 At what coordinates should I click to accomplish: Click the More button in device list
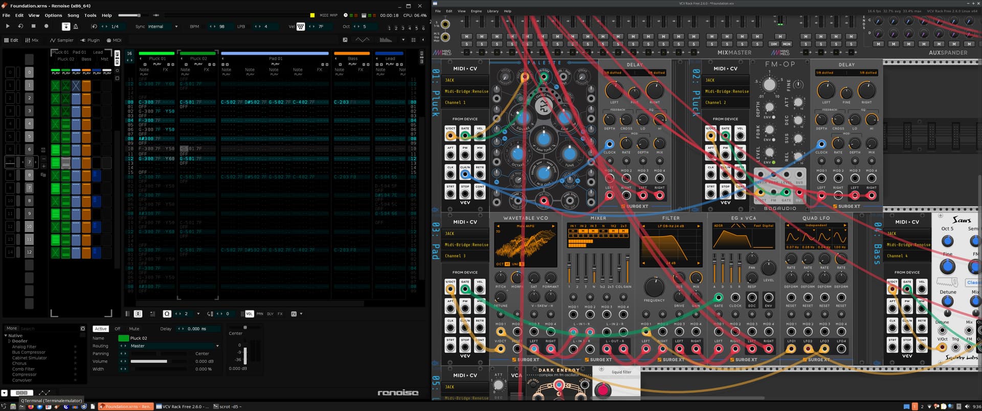[x=11, y=328]
